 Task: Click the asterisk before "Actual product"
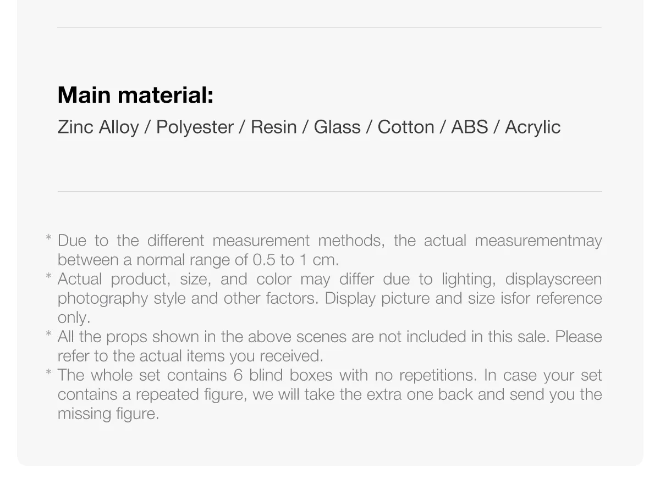point(48,276)
